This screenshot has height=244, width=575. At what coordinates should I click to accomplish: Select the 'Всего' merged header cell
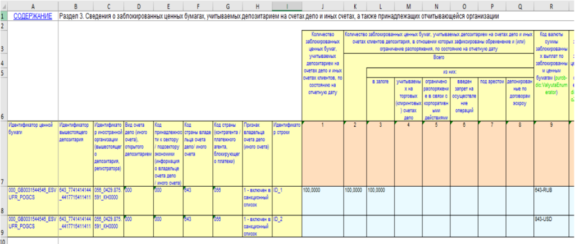438,57
